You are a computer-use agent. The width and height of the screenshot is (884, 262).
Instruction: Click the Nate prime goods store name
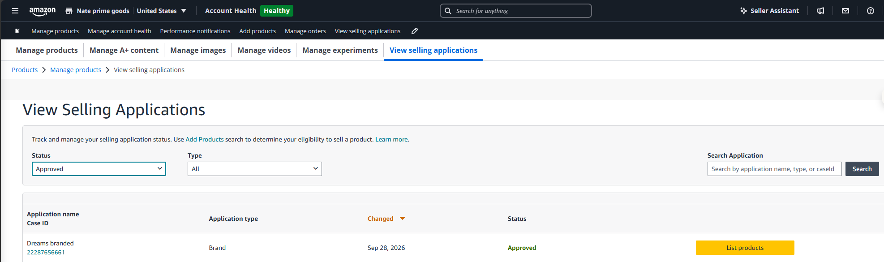[x=103, y=11]
